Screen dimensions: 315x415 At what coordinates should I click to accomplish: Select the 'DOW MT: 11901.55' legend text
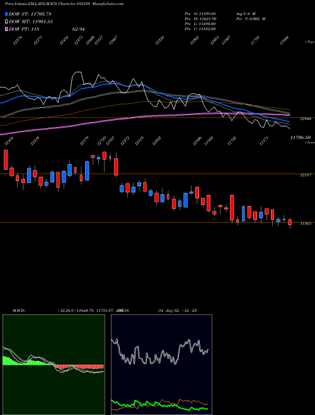pyautogui.click(x=31, y=22)
